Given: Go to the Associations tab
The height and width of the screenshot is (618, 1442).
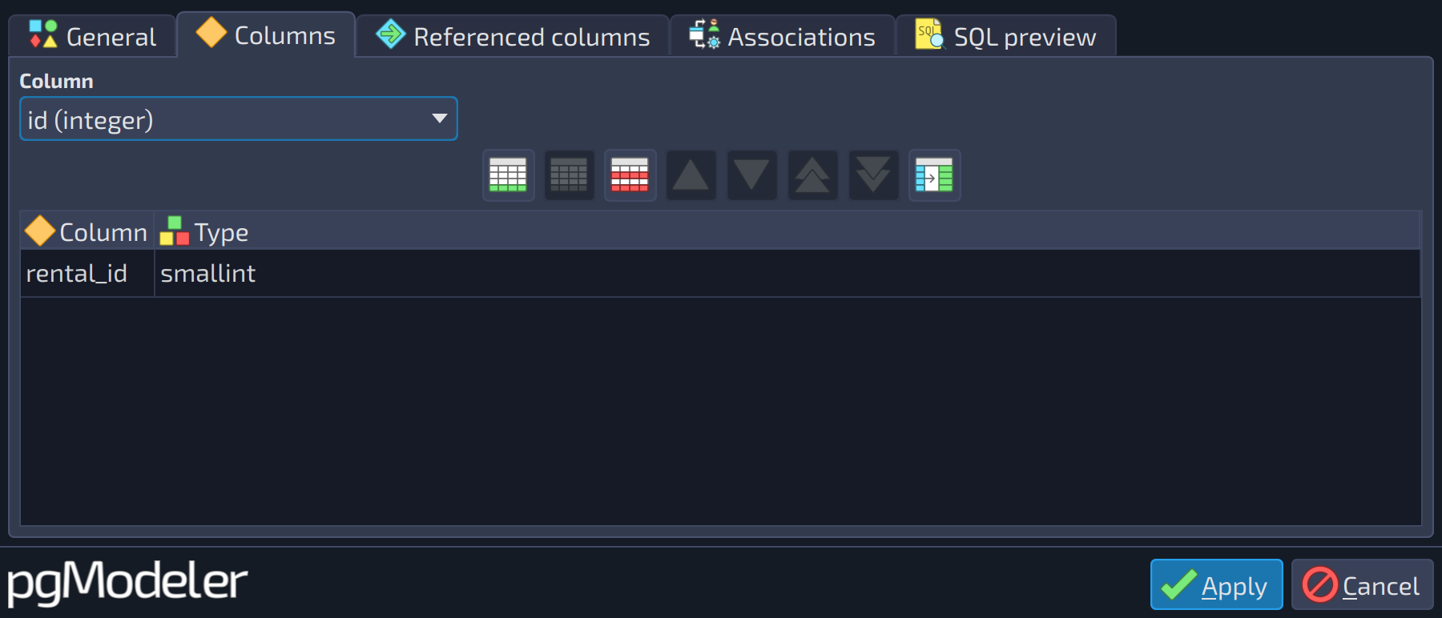Looking at the screenshot, I should 782,37.
